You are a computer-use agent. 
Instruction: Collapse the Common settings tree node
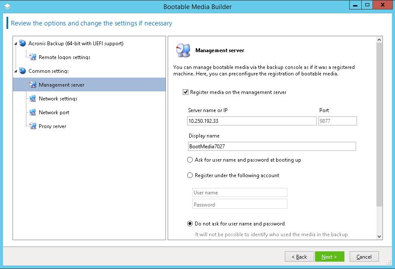click(16, 71)
